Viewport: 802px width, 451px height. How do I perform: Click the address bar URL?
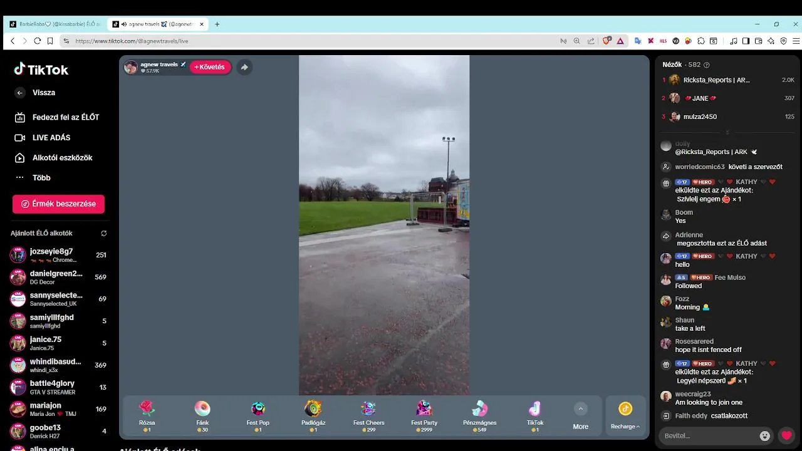pos(132,41)
